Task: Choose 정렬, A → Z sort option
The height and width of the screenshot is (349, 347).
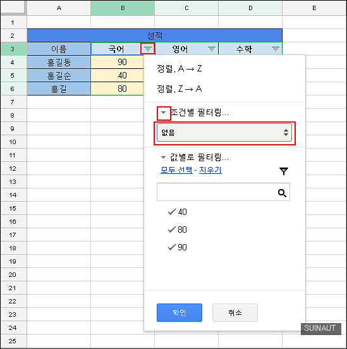Action: (180, 68)
